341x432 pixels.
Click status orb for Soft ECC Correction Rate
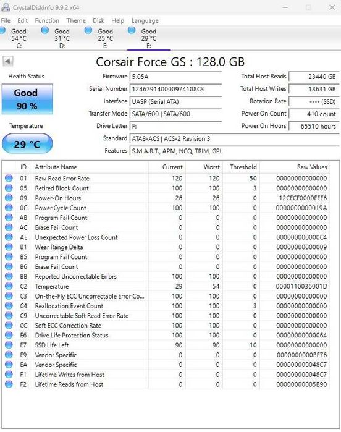pos(9,325)
